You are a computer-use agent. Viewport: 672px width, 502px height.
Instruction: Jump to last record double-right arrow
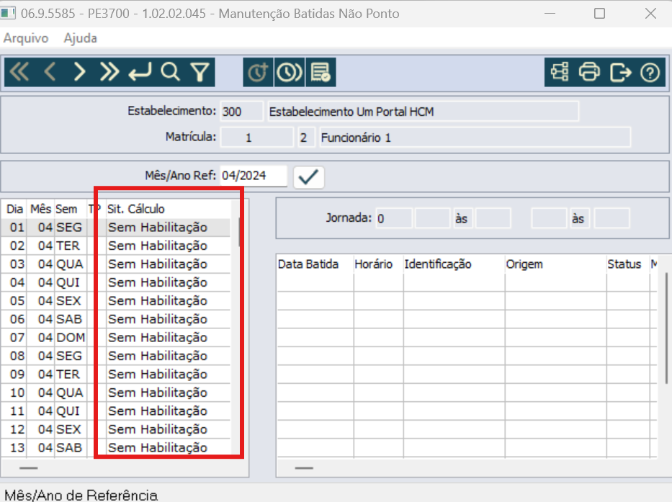[x=109, y=72]
